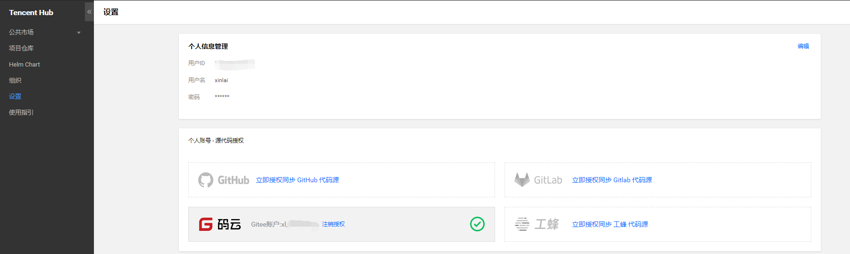This screenshot has height=254, width=850.
Task: Authorize syncing the Gitlab code source
Action: click(x=612, y=180)
